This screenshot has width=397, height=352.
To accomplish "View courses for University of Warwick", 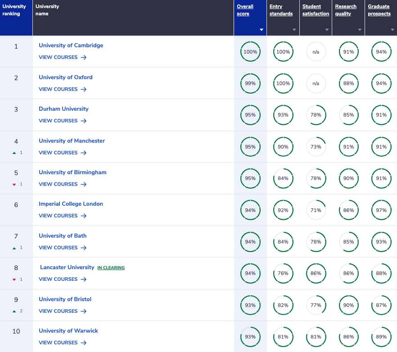I will pos(63,343).
